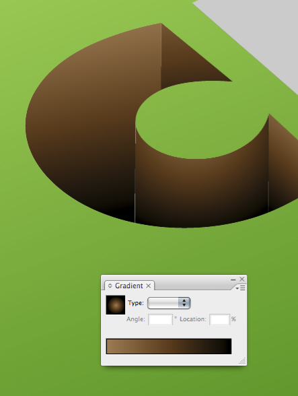Select the Gradient panel tab
Viewport: 298px width, 396px height.
pos(129,286)
